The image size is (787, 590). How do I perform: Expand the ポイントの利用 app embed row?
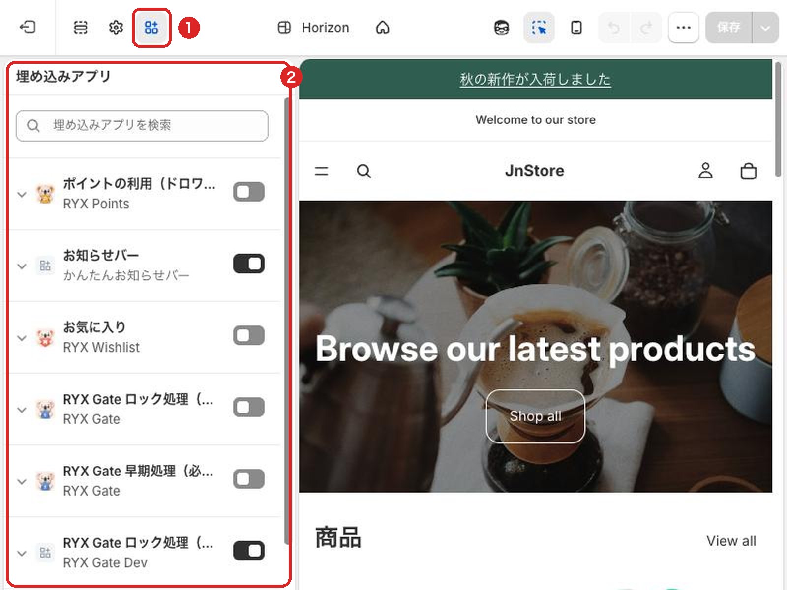click(x=22, y=194)
